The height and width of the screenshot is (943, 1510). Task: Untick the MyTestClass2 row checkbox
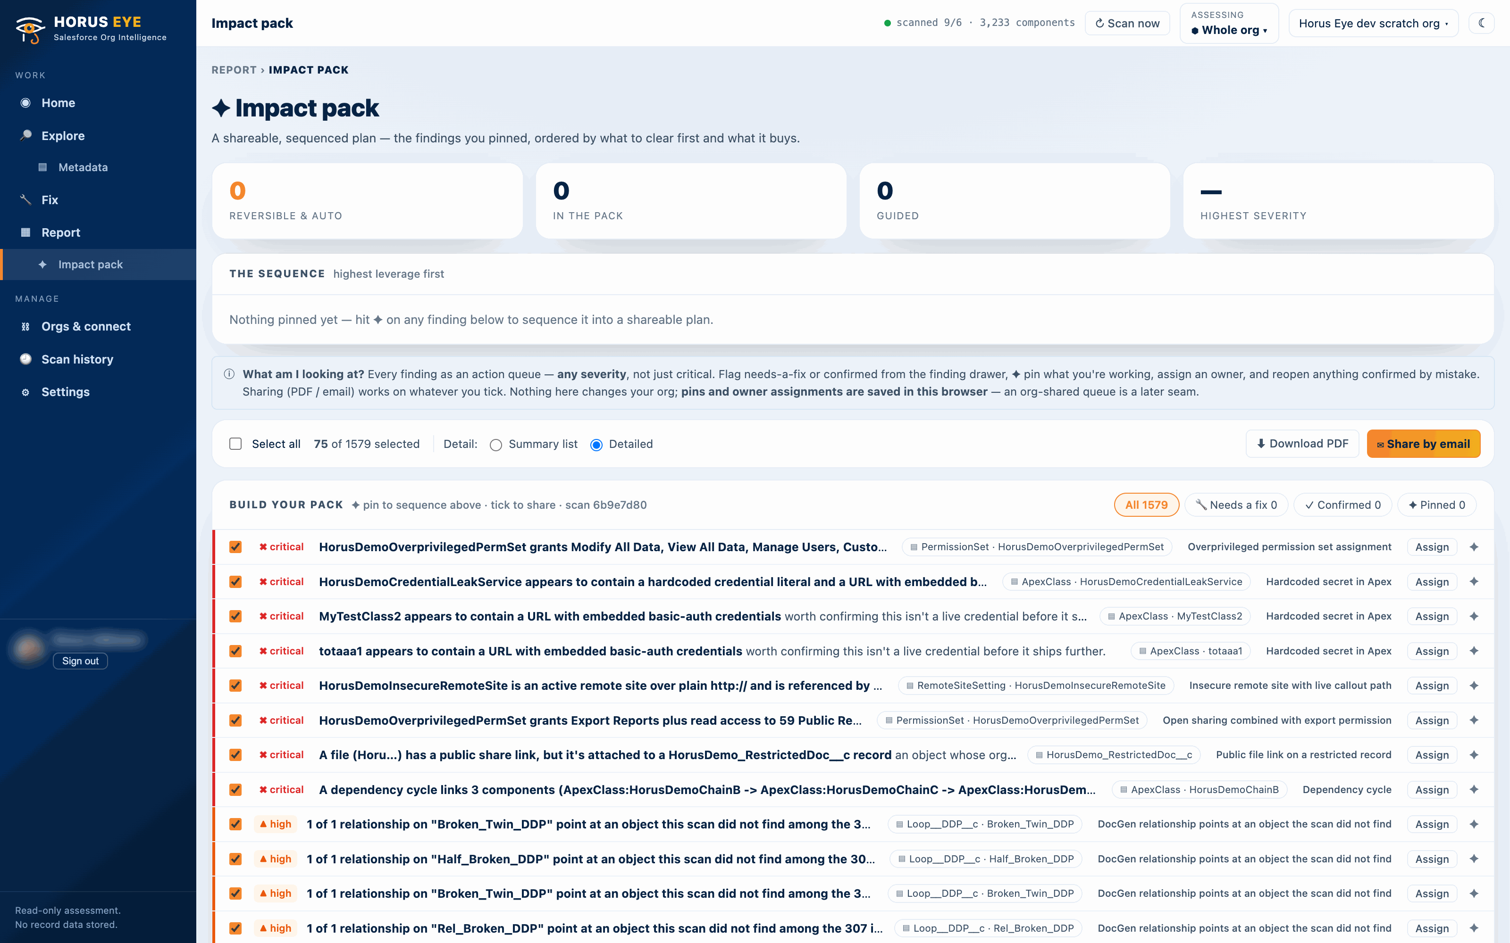click(x=235, y=616)
